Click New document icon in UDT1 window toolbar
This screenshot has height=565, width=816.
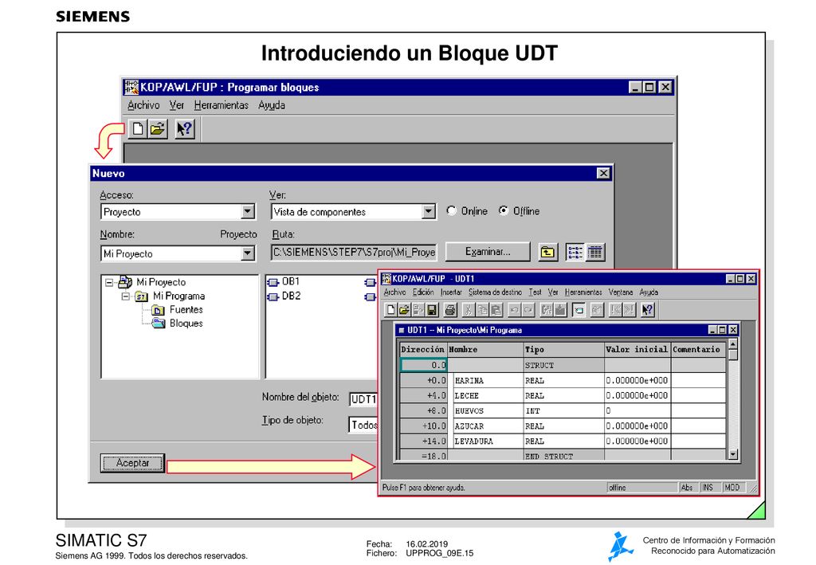(390, 310)
